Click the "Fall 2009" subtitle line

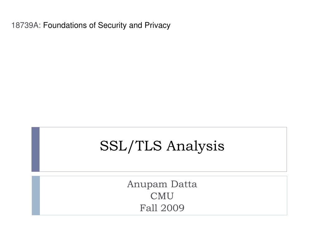[162, 208]
